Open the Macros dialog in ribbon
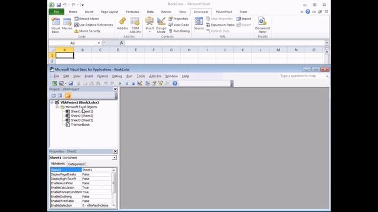The height and width of the screenshot is (212, 378). pyautogui.click(x=67, y=24)
